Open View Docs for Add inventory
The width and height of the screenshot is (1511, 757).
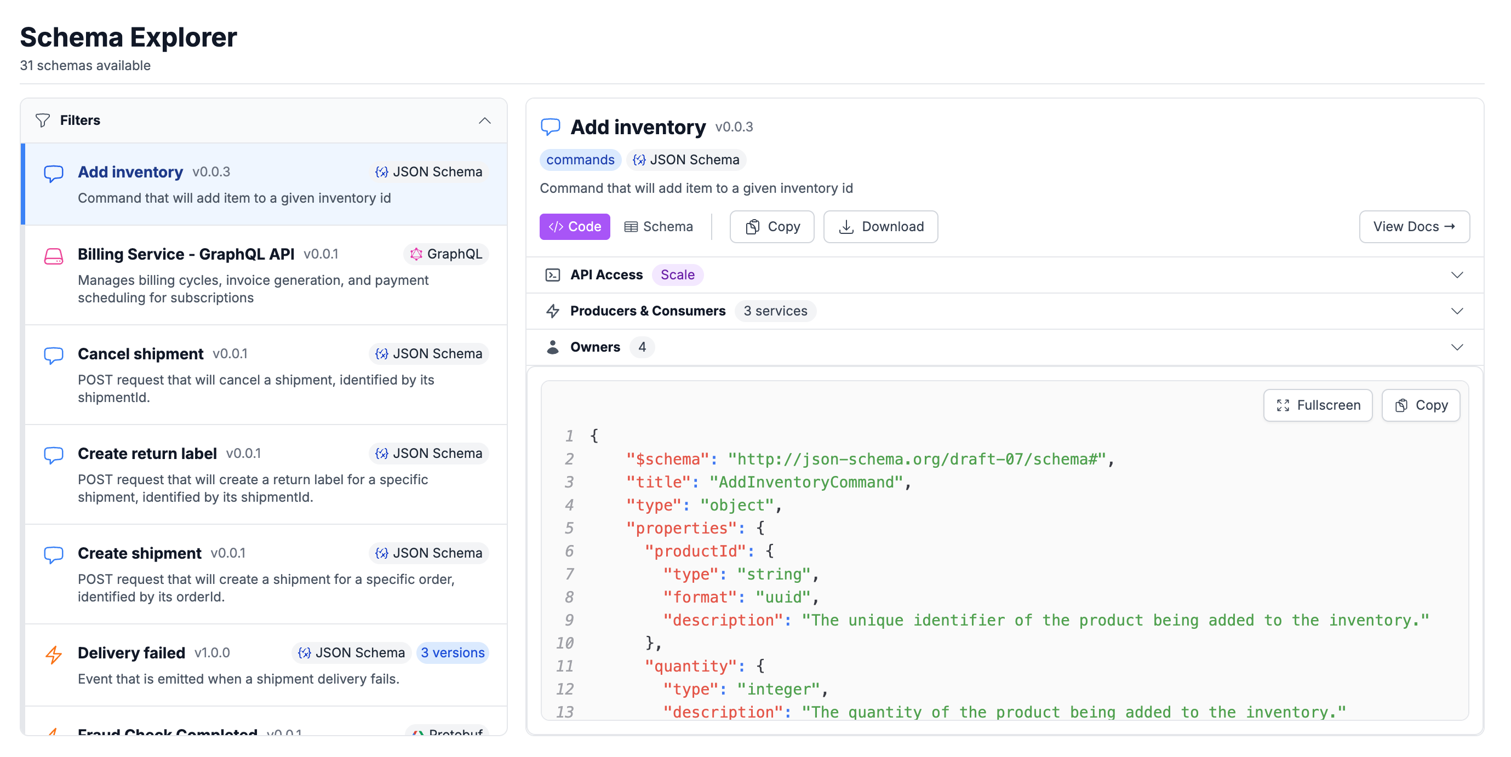1414,226
